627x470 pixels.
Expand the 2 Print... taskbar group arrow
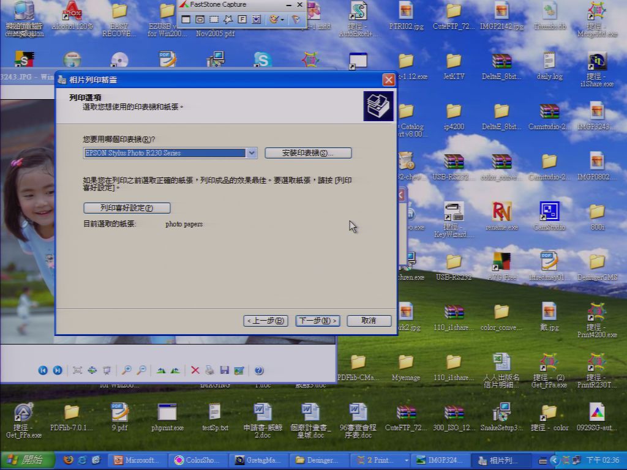[x=407, y=460]
